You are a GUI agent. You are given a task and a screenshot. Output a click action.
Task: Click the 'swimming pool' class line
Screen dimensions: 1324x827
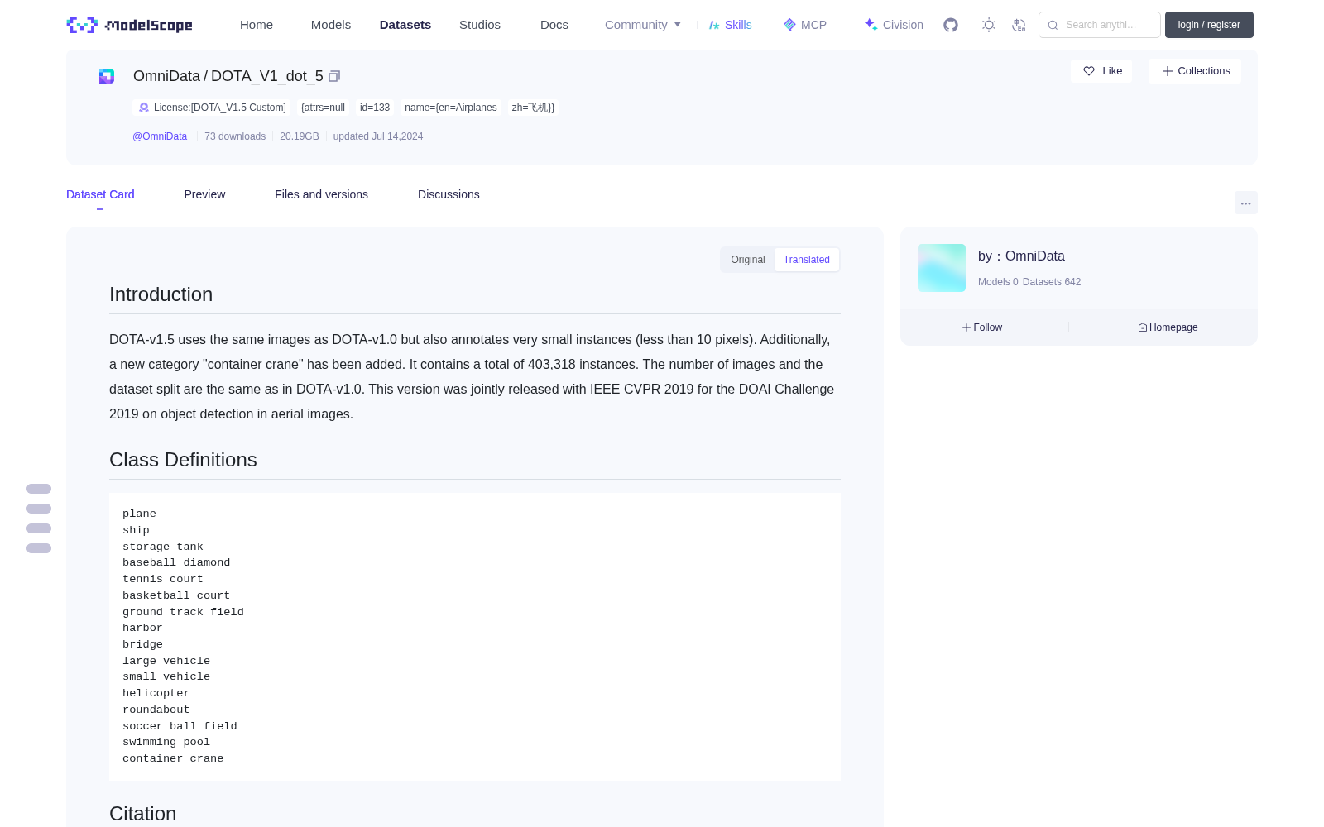pos(166,742)
